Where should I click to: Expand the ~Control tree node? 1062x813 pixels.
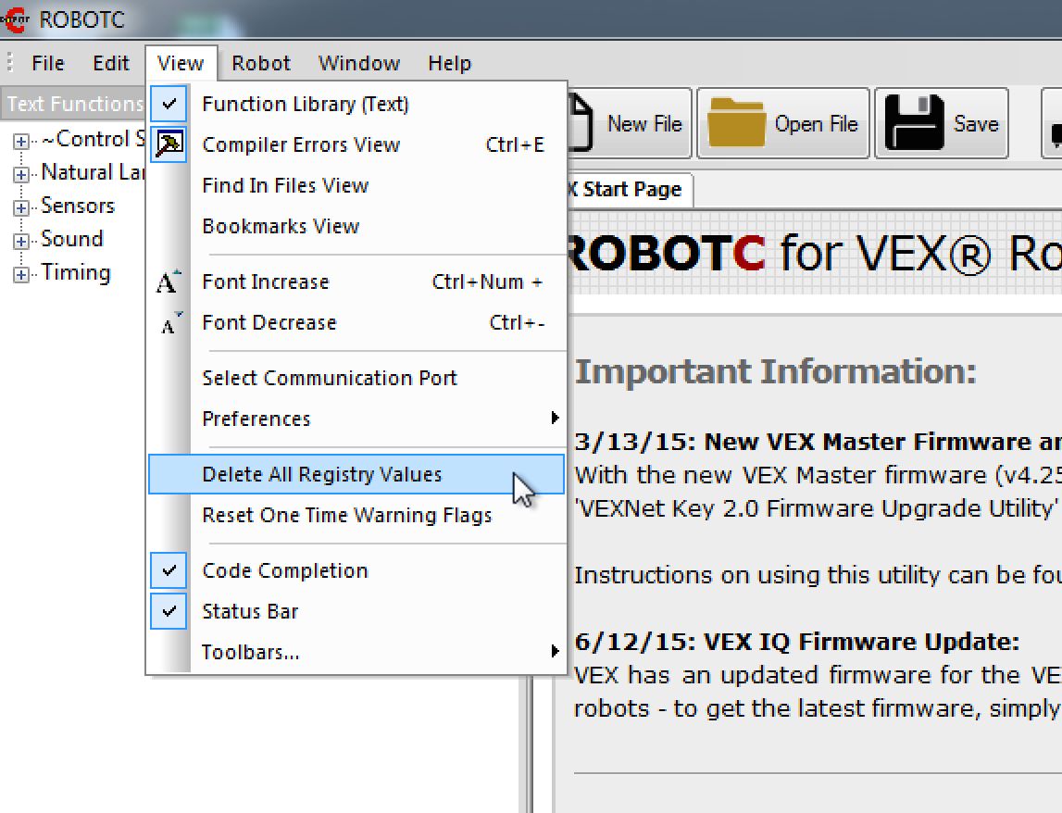coord(21,142)
